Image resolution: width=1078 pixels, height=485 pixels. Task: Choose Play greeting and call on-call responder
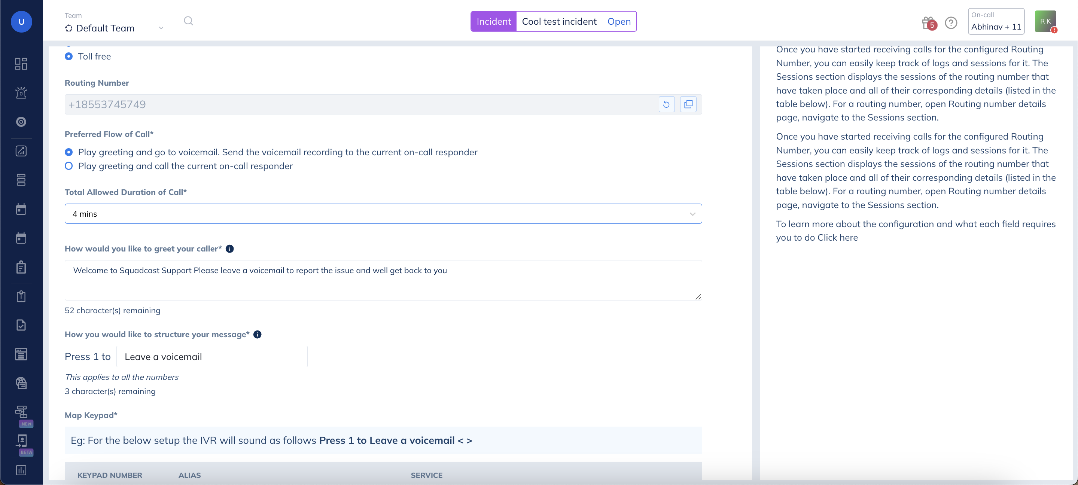pos(68,166)
